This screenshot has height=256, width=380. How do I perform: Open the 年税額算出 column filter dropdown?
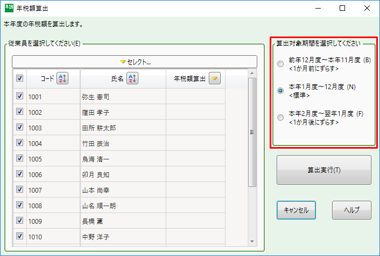[215, 78]
